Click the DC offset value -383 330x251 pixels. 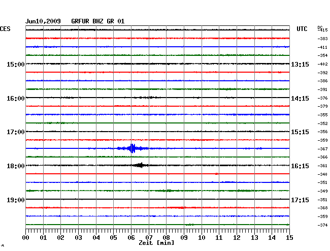tap(322, 39)
